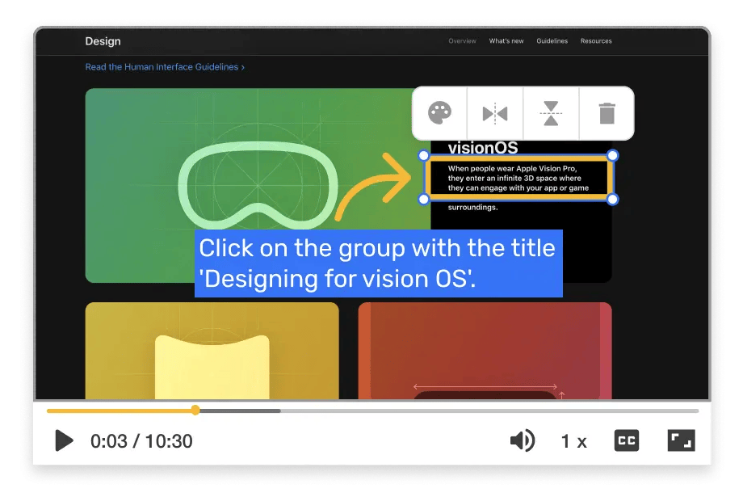Flip the selected annotation horizontally

pyautogui.click(x=495, y=113)
